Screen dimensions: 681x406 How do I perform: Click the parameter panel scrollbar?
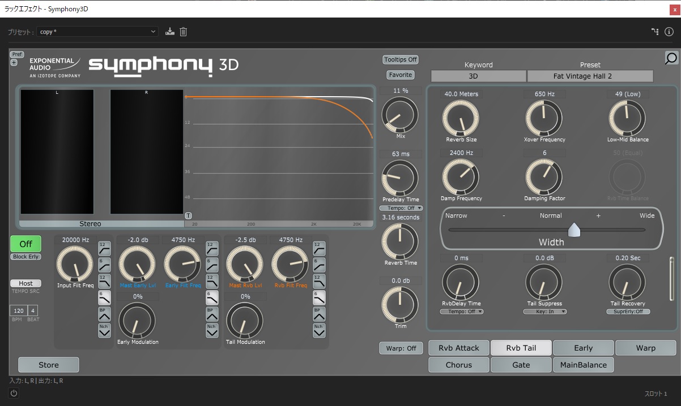(672, 278)
